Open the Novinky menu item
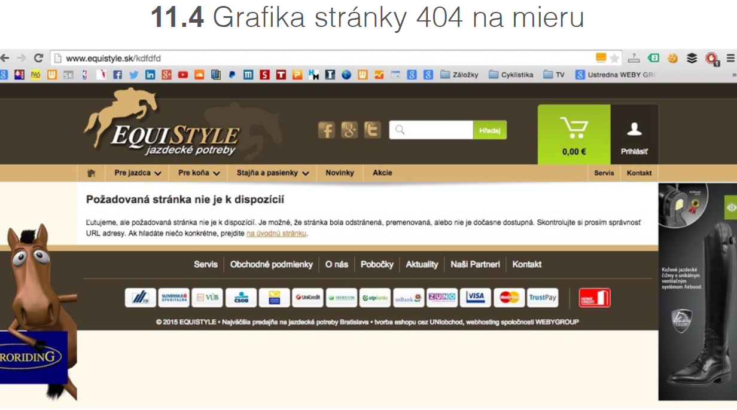 click(340, 173)
